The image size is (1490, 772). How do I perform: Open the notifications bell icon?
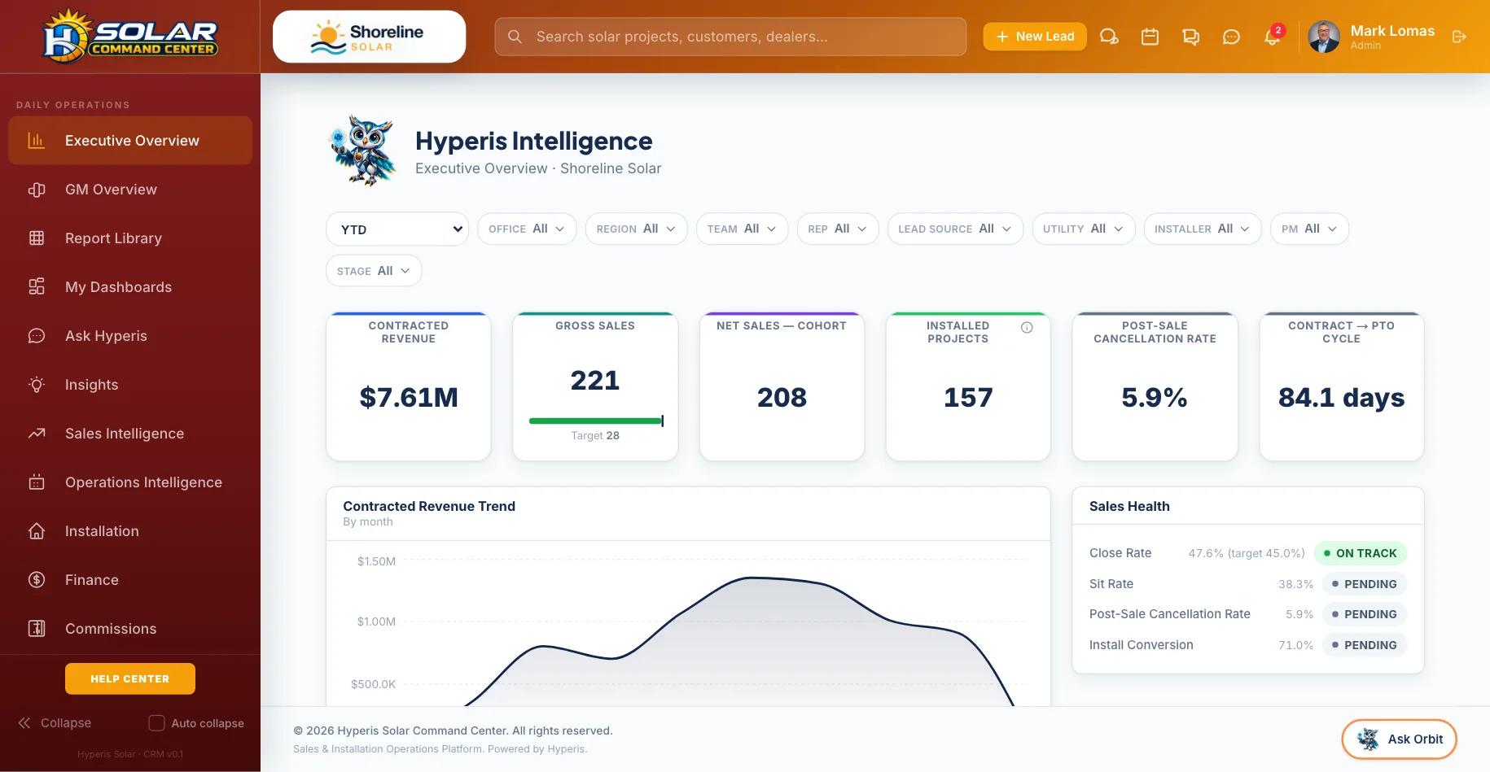[1272, 37]
